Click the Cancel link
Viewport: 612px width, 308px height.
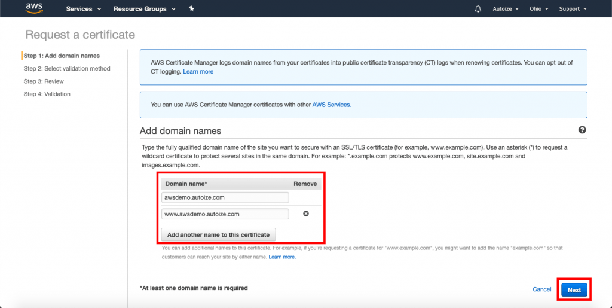coord(541,289)
